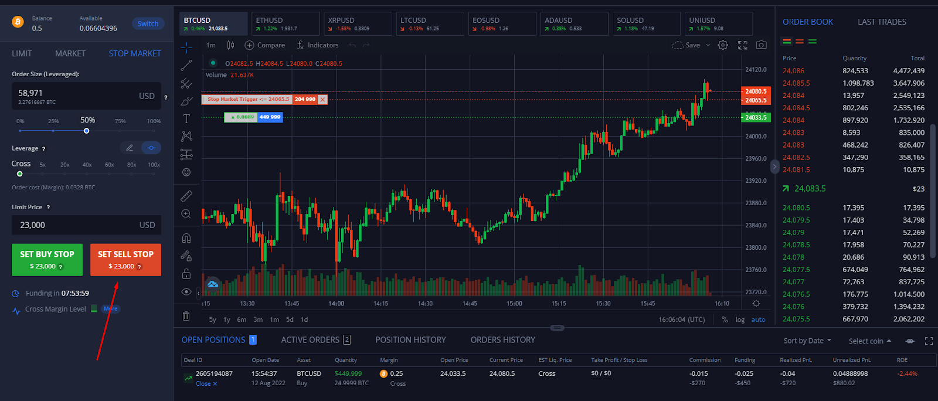This screenshot has width=938, height=401.
Task: Enable log scale on price axis
Action: point(740,320)
